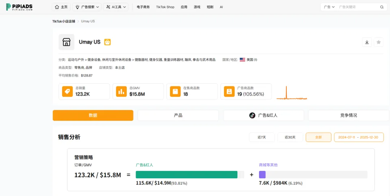Open the TikTok小店店铺 breadcrumb link
The height and width of the screenshot is (196, 390).
pyautogui.click(x=64, y=21)
